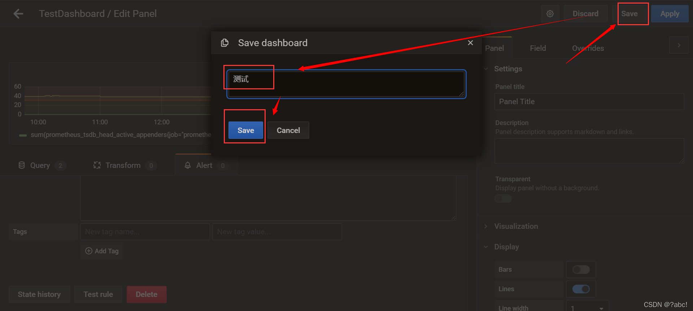Click the State history button
The width and height of the screenshot is (693, 311).
39,294
